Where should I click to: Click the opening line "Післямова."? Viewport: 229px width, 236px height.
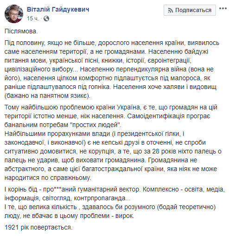pos(21,32)
